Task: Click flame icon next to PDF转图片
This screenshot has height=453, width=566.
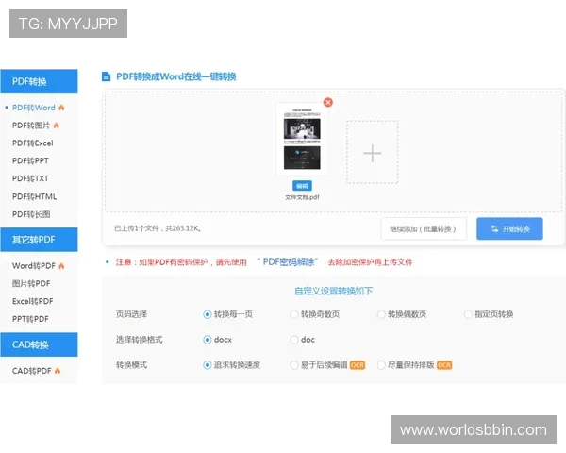Action: tap(56, 125)
